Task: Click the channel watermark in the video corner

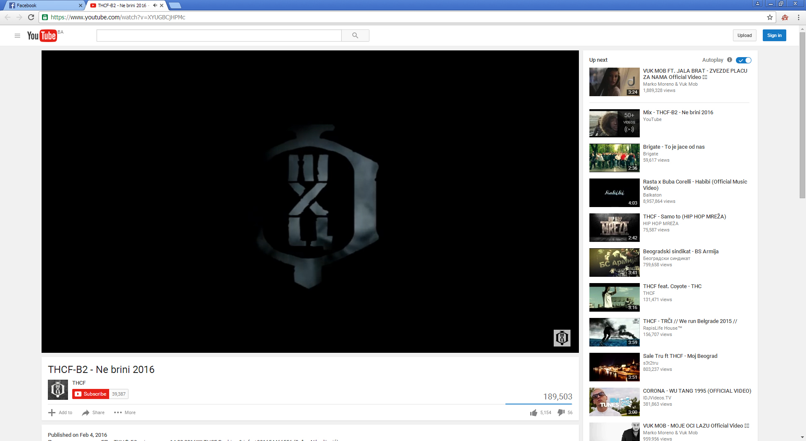Action: (x=562, y=338)
